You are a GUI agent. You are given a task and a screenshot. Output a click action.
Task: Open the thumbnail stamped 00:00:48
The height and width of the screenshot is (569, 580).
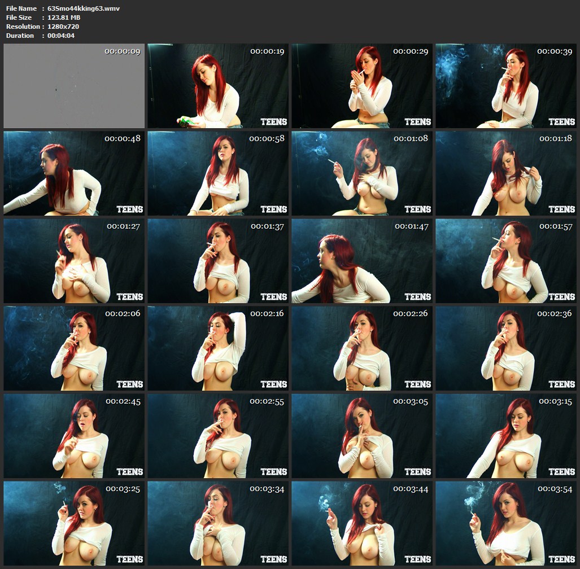74,173
